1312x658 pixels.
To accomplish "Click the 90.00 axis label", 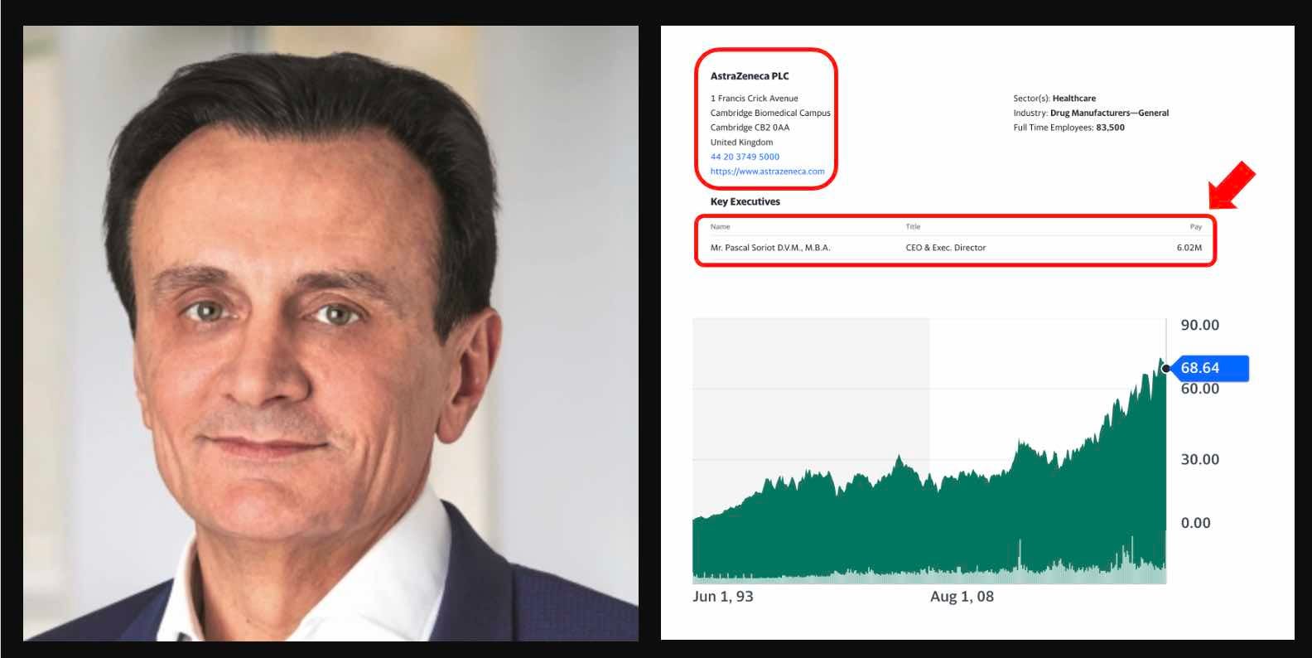I will coord(1199,325).
